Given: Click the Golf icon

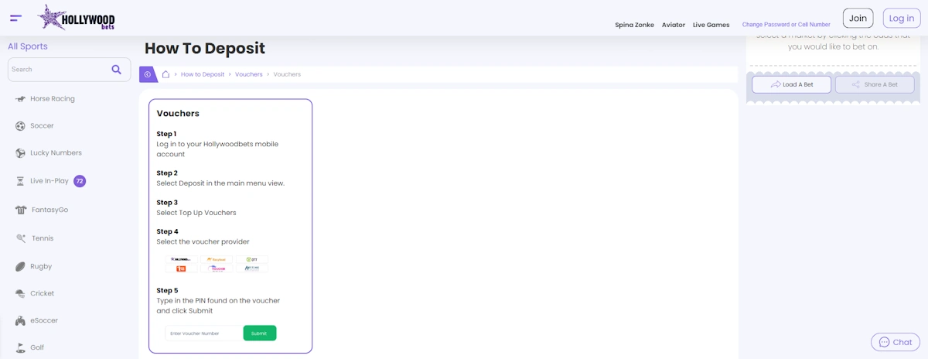Looking at the screenshot, I should pos(20,347).
